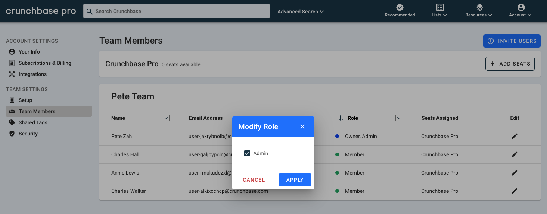
Task: Open Shared Tags section
Action: (x=33, y=122)
